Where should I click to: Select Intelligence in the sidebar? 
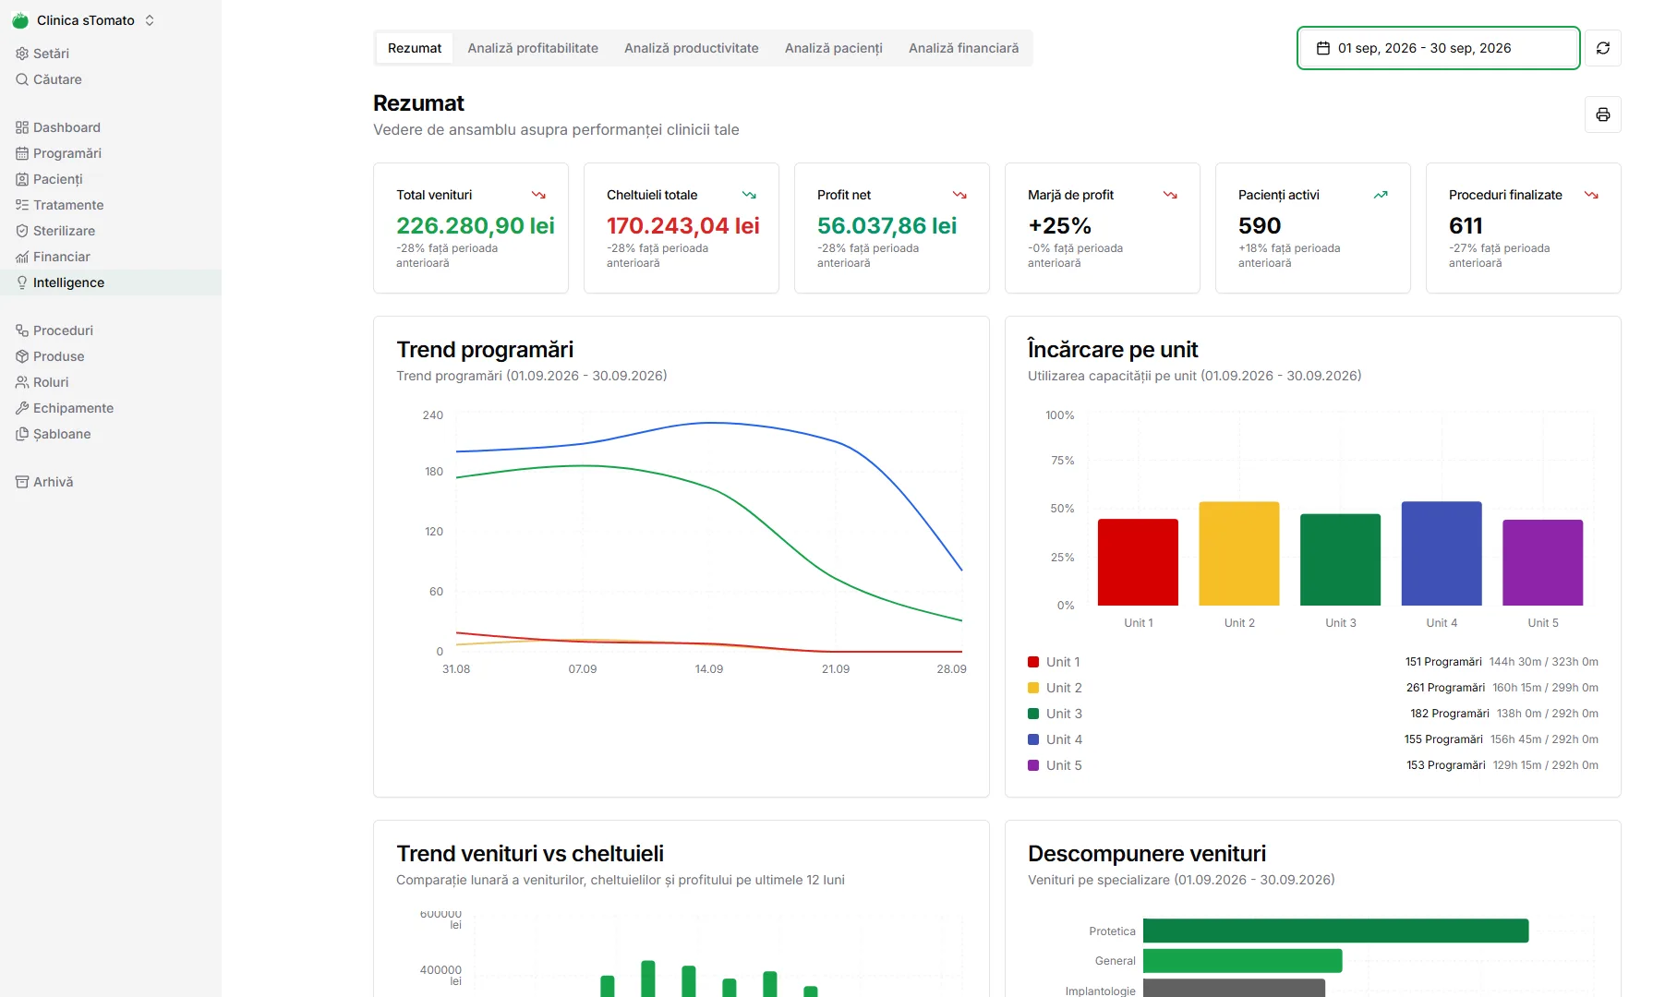tap(111, 282)
